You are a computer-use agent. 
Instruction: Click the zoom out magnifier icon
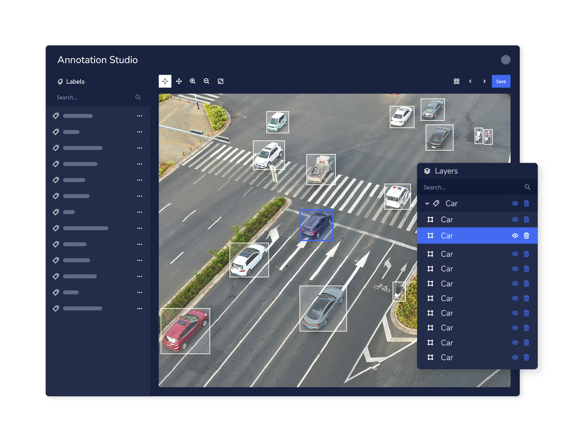click(x=207, y=81)
